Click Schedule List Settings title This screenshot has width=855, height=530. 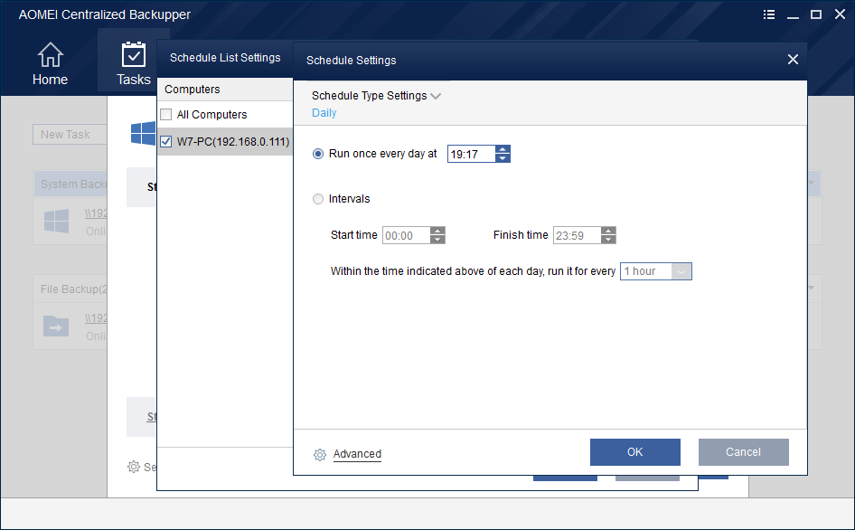click(225, 58)
